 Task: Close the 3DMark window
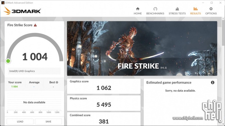pyautogui.click(x=220, y=3)
